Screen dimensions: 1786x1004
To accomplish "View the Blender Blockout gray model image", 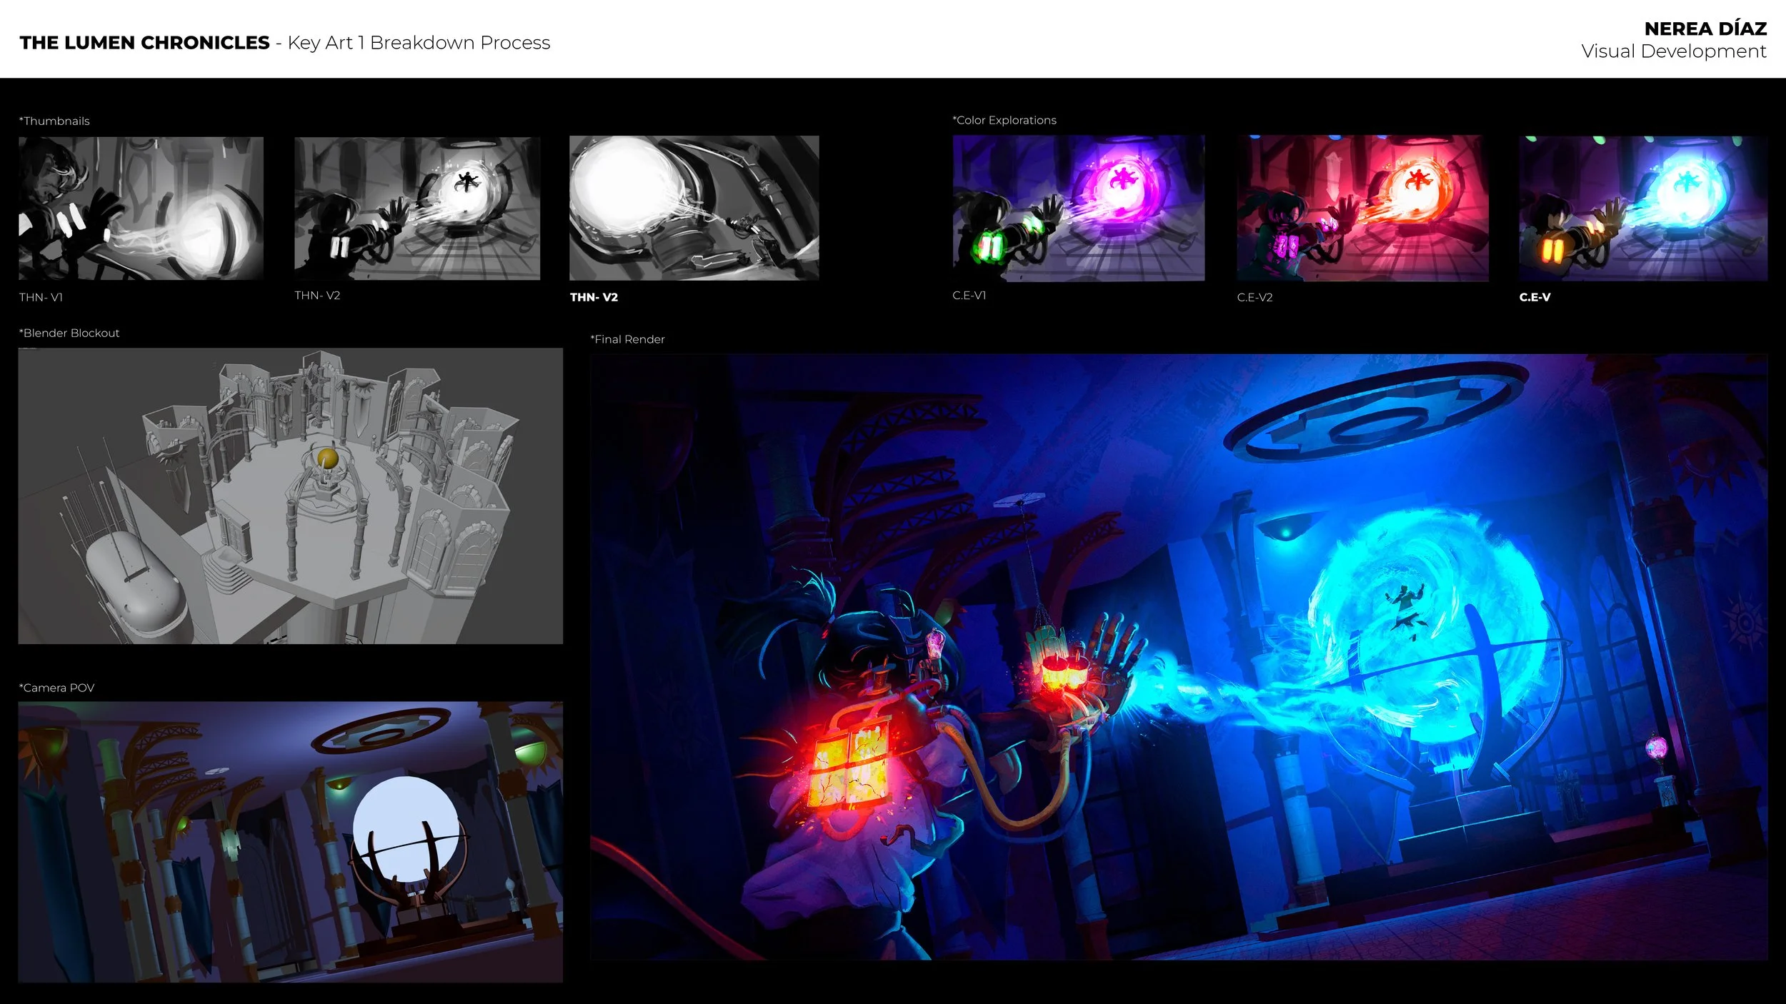I will tap(291, 496).
